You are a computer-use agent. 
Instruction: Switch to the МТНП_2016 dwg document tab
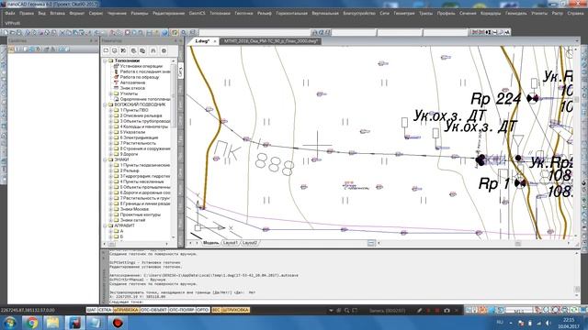pyautogui.click(x=271, y=41)
